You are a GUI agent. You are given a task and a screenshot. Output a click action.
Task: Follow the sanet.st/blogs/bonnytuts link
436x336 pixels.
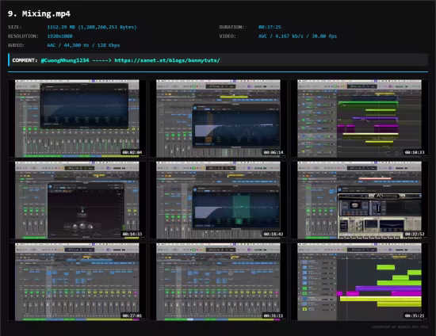point(167,60)
